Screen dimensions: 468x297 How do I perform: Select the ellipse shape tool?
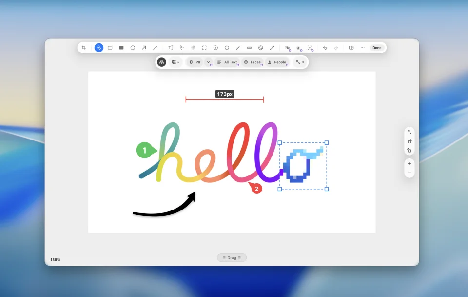(133, 48)
